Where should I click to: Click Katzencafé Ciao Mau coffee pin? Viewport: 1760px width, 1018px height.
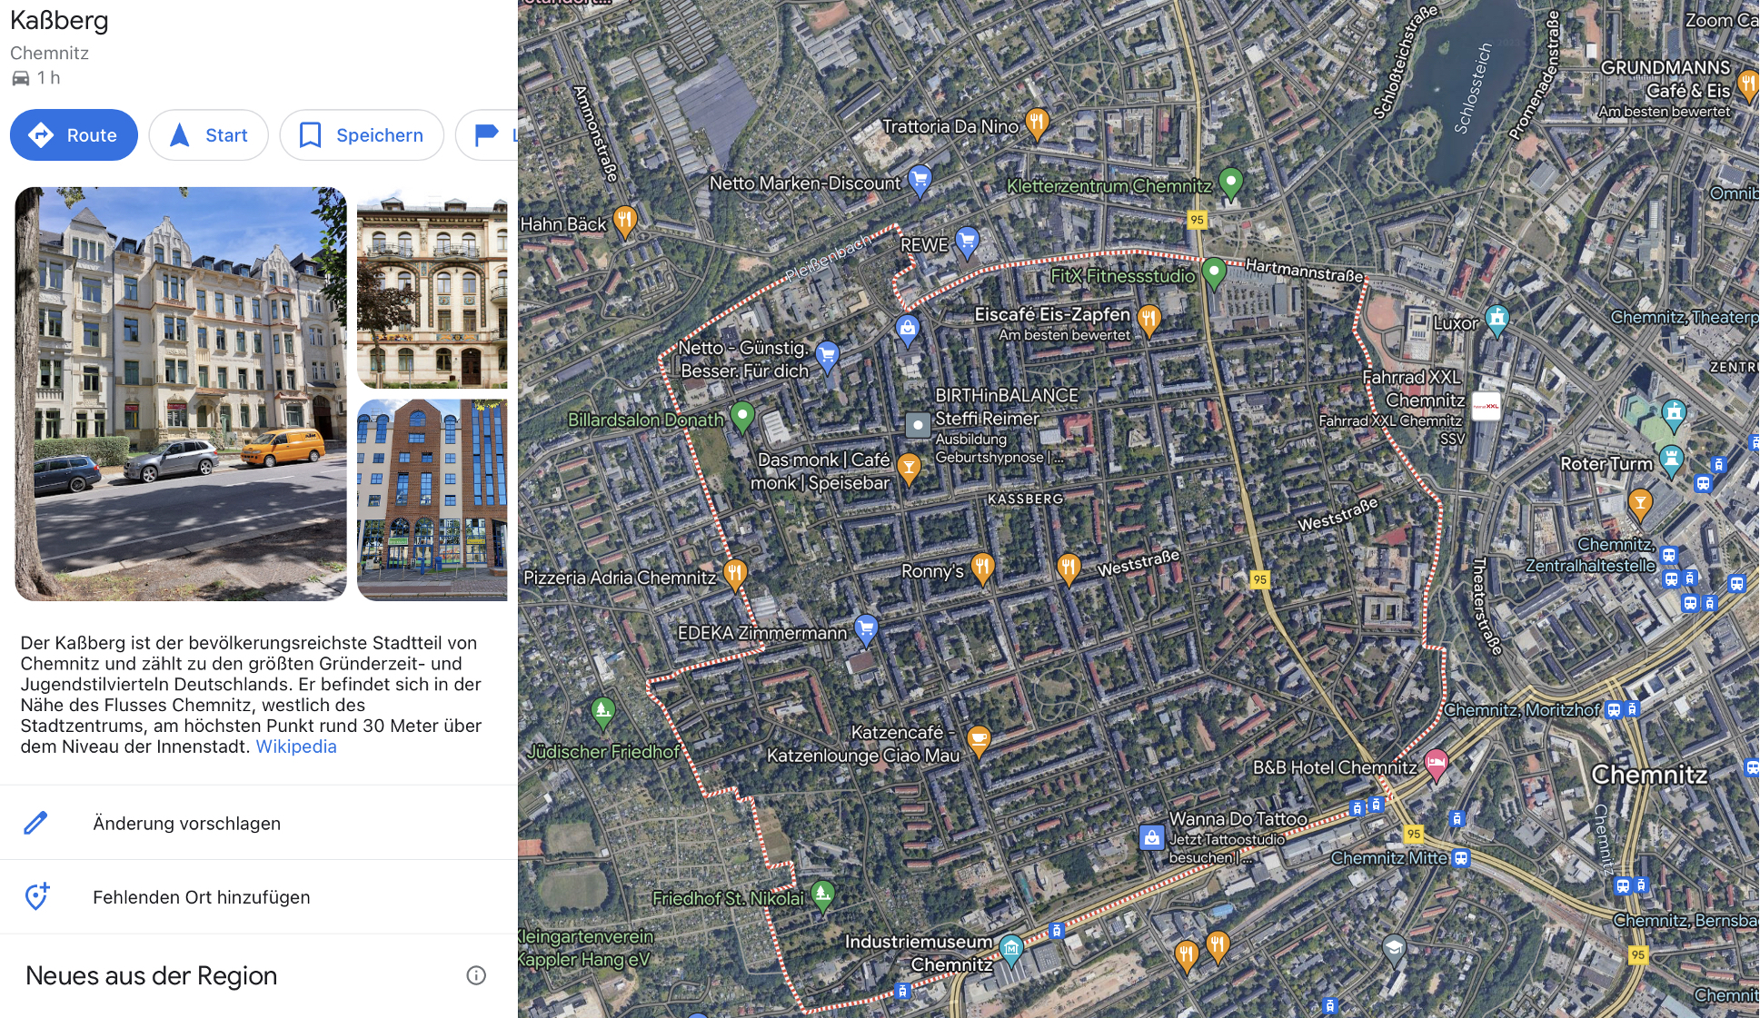coord(978,740)
